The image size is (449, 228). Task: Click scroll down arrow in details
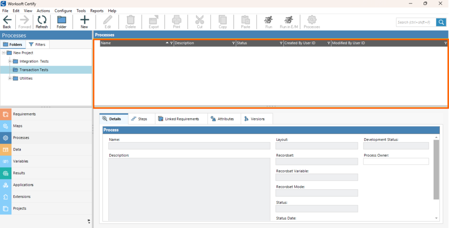pos(436,218)
